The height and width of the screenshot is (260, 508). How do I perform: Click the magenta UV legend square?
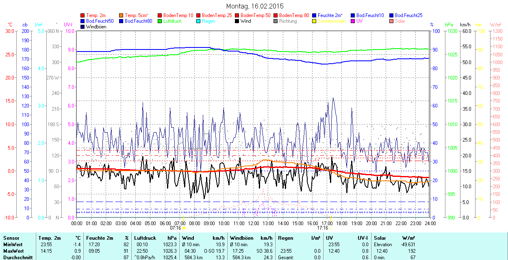pos(353,21)
